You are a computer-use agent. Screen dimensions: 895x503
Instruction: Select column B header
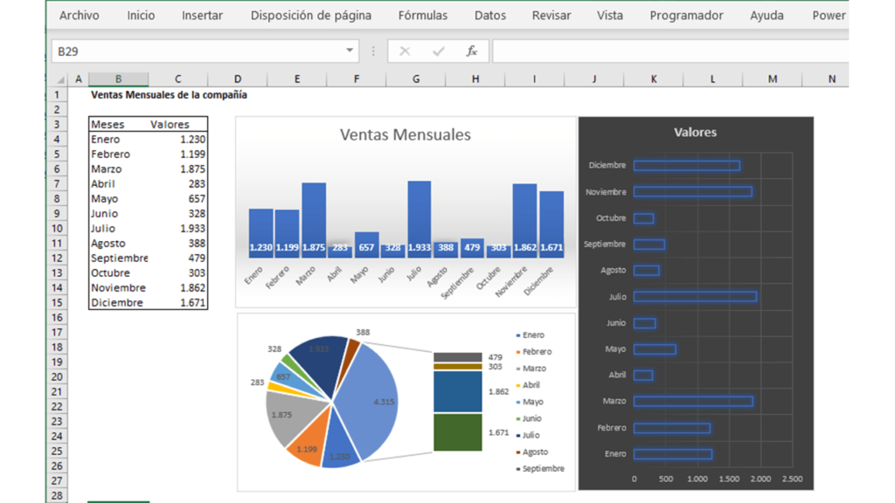tap(118, 79)
